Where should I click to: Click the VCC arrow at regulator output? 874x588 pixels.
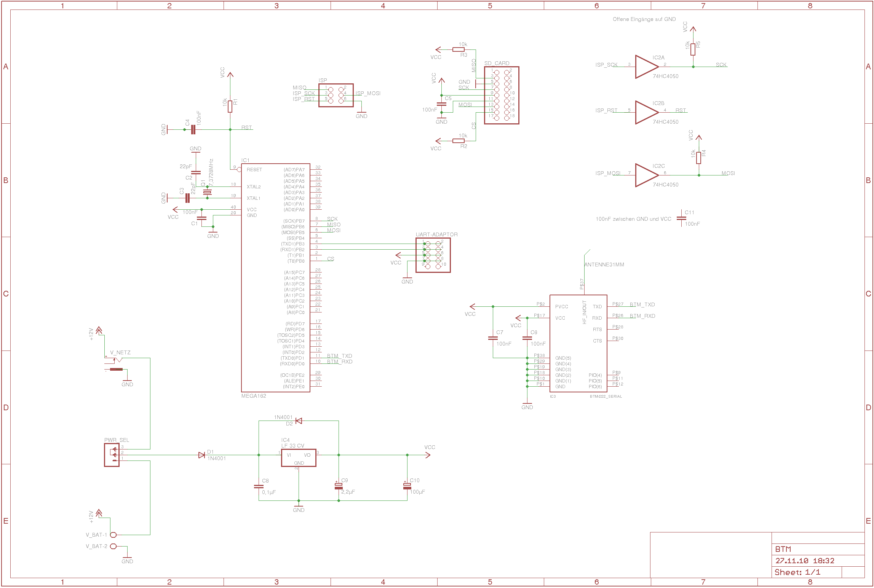427,455
